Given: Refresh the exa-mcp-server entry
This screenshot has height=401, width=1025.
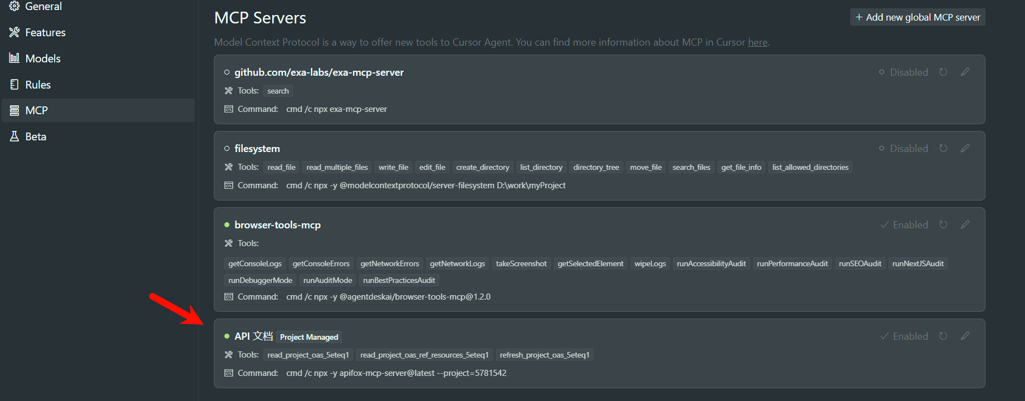Looking at the screenshot, I should coord(943,72).
